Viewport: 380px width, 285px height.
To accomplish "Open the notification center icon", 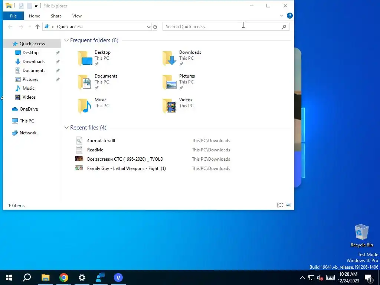I will pyautogui.click(x=368, y=278).
